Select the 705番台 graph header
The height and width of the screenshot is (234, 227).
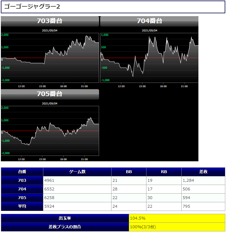[x=50, y=94]
